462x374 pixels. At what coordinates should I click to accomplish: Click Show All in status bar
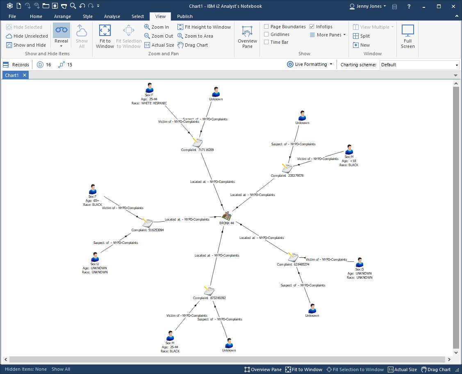(61, 369)
